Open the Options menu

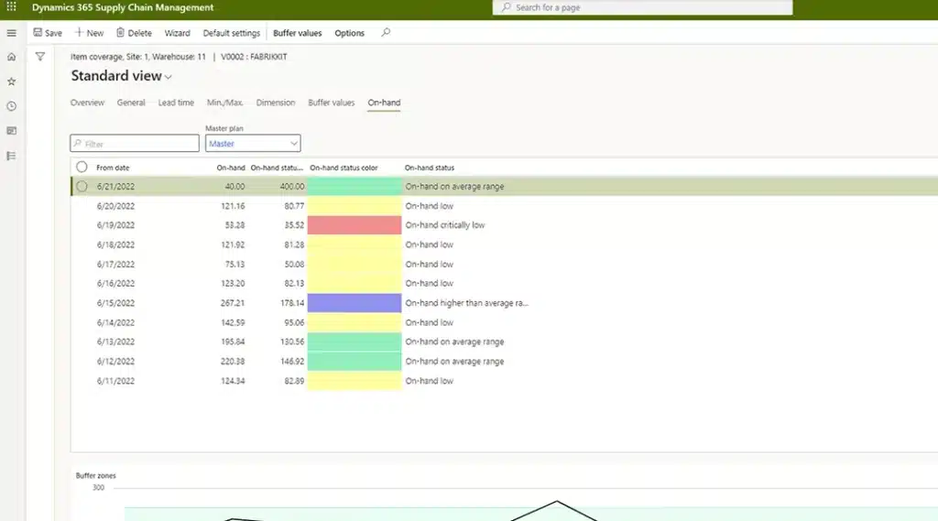tap(349, 33)
